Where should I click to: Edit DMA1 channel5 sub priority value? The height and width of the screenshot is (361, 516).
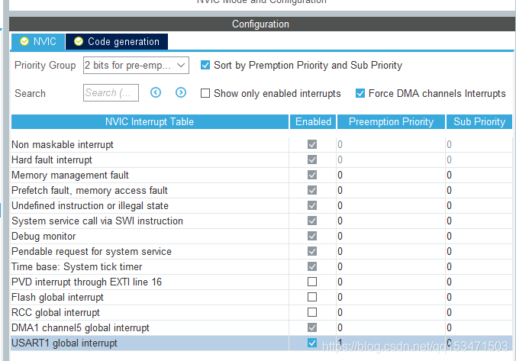[479, 327]
